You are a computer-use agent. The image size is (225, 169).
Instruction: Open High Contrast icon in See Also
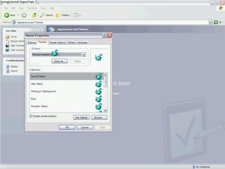(7, 46)
